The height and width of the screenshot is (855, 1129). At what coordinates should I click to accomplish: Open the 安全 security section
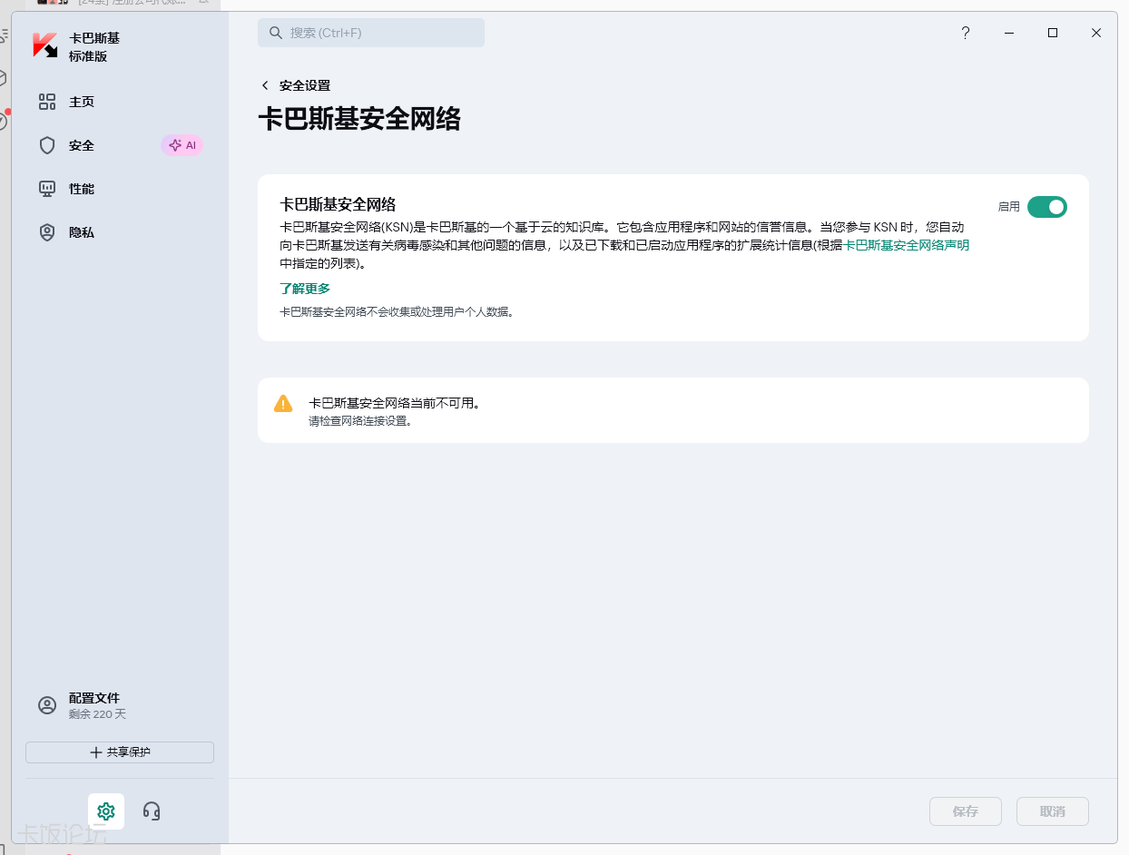(82, 145)
